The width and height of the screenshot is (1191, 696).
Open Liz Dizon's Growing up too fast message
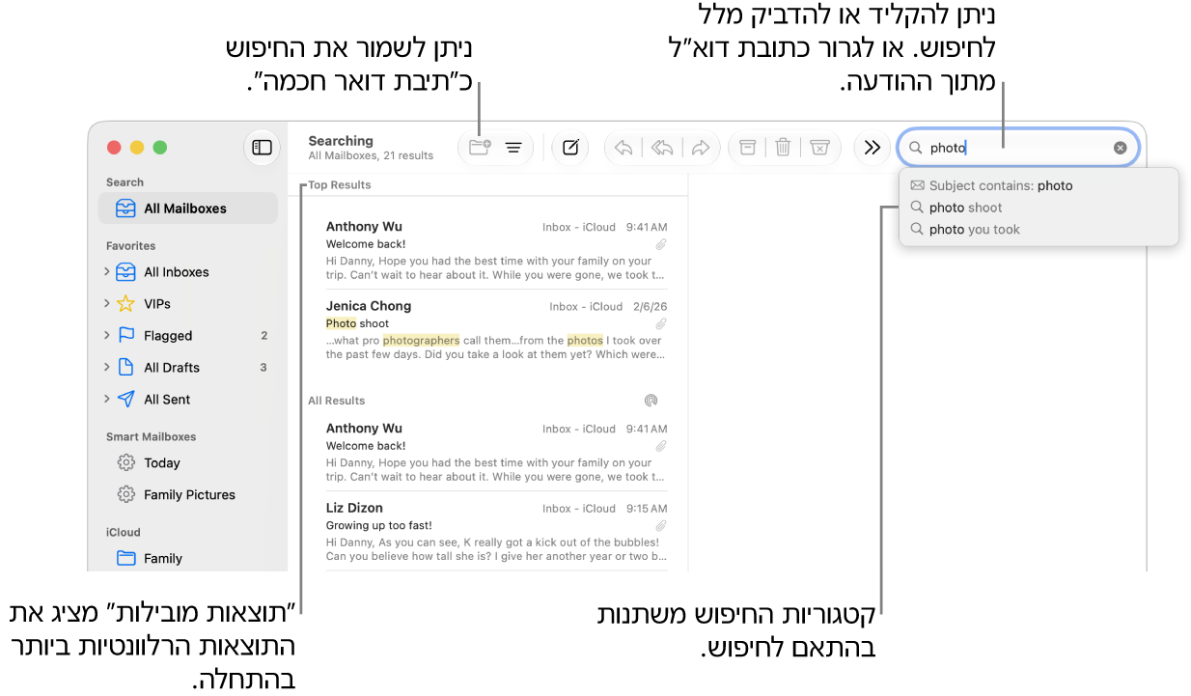click(496, 532)
